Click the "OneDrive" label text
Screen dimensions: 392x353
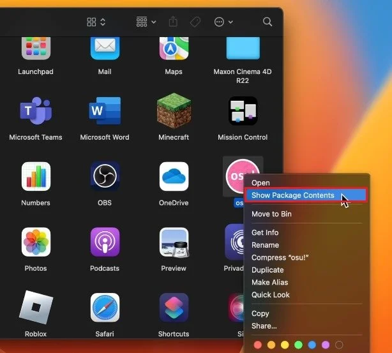coord(174,203)
